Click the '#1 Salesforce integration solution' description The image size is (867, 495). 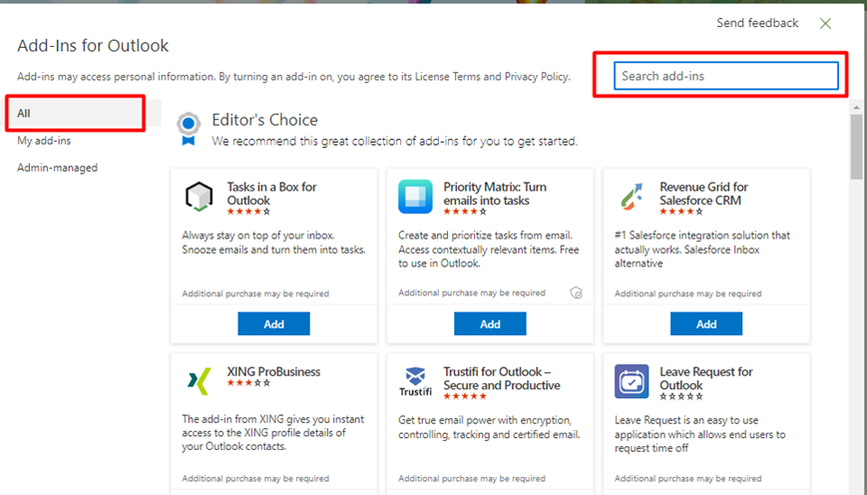[x=702, y=249]
